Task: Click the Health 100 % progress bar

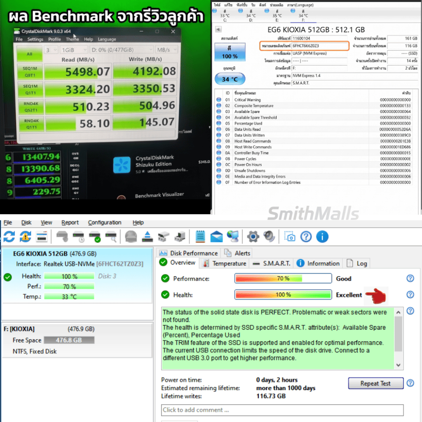Action: coord(283,295)
